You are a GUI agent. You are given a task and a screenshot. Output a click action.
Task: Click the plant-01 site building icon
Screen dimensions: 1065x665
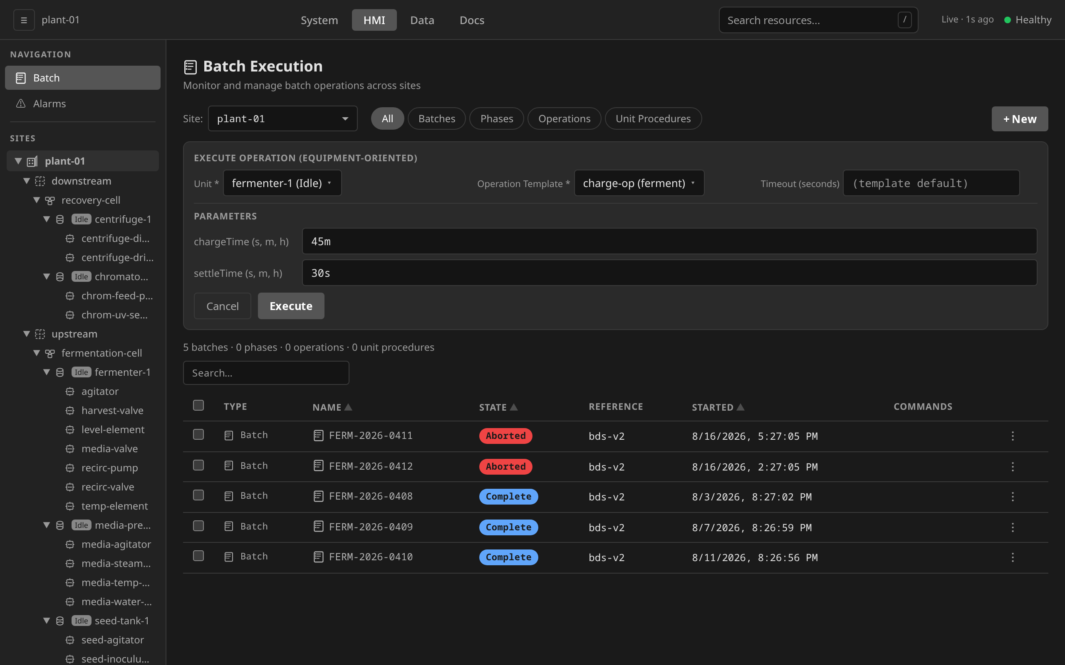coord(32,161)
